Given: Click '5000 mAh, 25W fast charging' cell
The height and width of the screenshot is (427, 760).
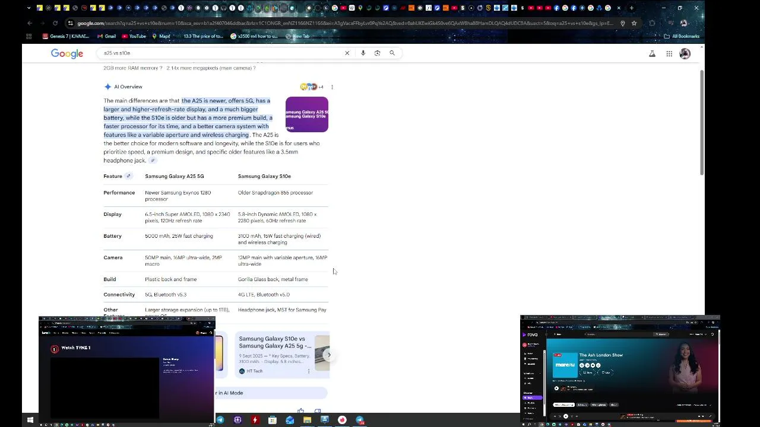Looking at the screenshot, I should tap(179, 236).
